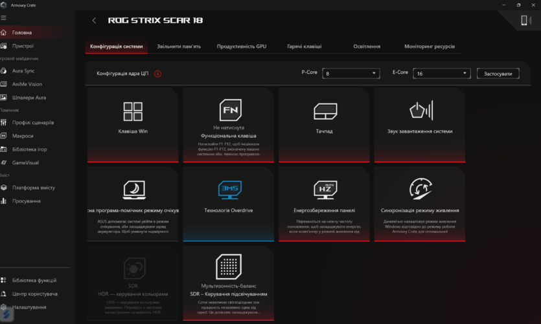Click the Armoury Crate logo in title bar

point(3,5)
